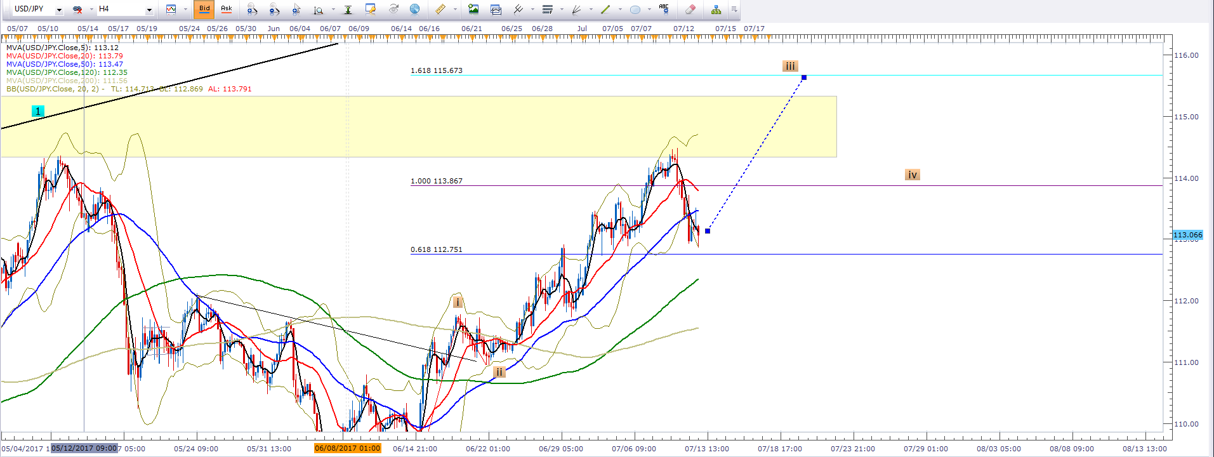Click the zoom out magnifier icon

point(274,10)
